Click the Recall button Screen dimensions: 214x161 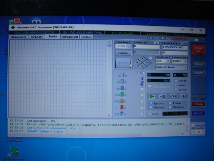[x=199, y=73]
